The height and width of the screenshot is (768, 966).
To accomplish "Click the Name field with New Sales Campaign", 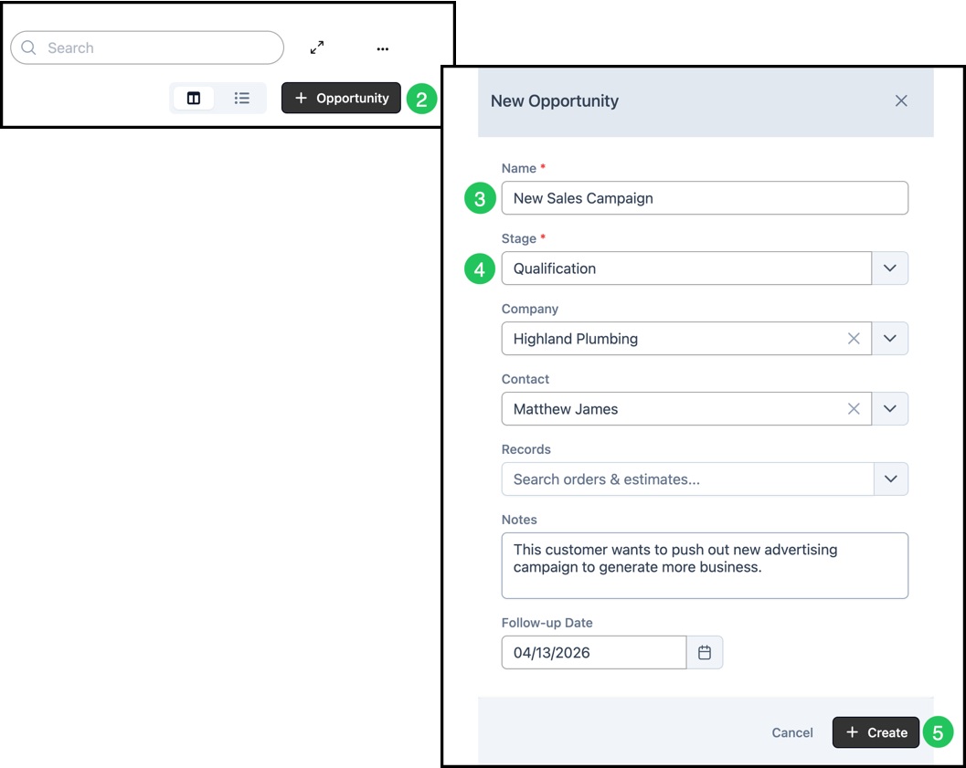I will [x=705, y=198].
